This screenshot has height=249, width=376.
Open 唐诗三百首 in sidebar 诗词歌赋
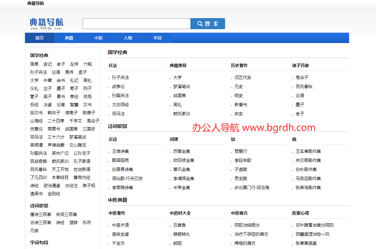[x=40, y=214]
